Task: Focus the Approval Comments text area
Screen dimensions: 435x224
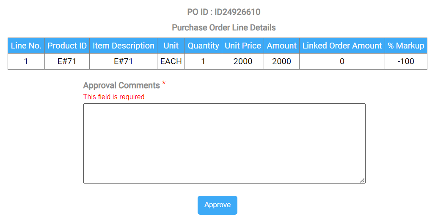Action: pyautogui.click(x=224, y=143)
